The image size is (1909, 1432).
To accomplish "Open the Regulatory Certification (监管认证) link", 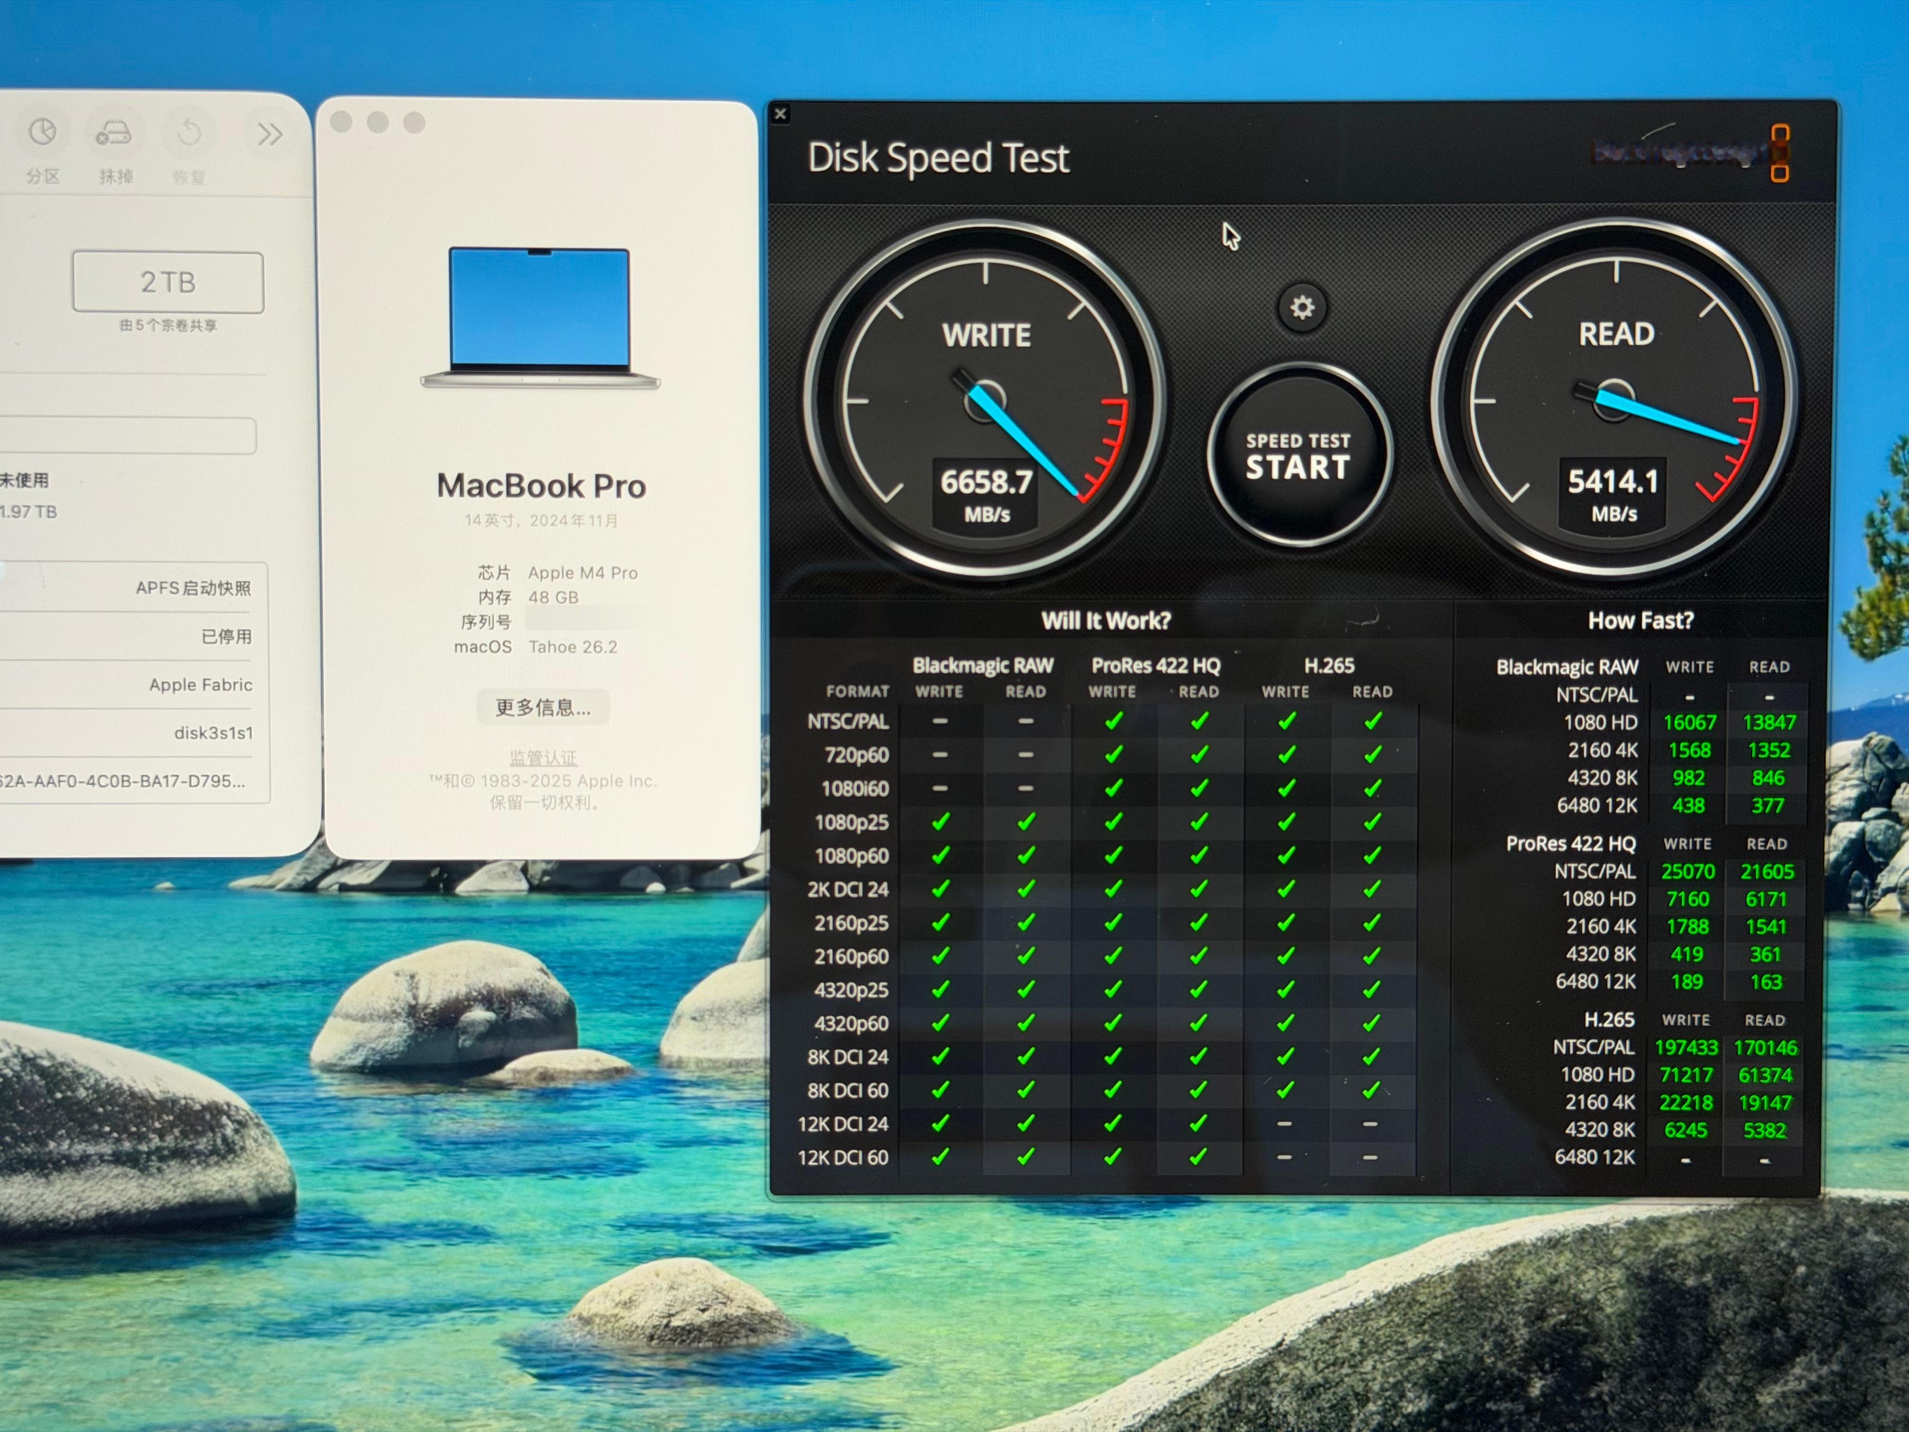I will click(543, 757).
